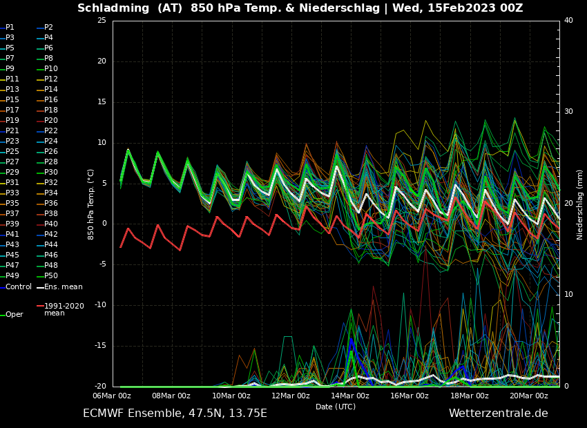
Task: Select the P50 legend label
Action: click(51, 276)
